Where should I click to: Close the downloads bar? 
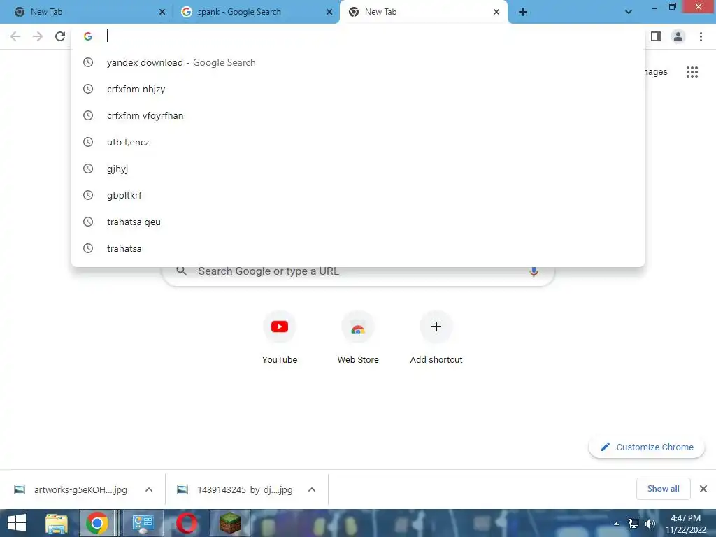coord(703,489)
